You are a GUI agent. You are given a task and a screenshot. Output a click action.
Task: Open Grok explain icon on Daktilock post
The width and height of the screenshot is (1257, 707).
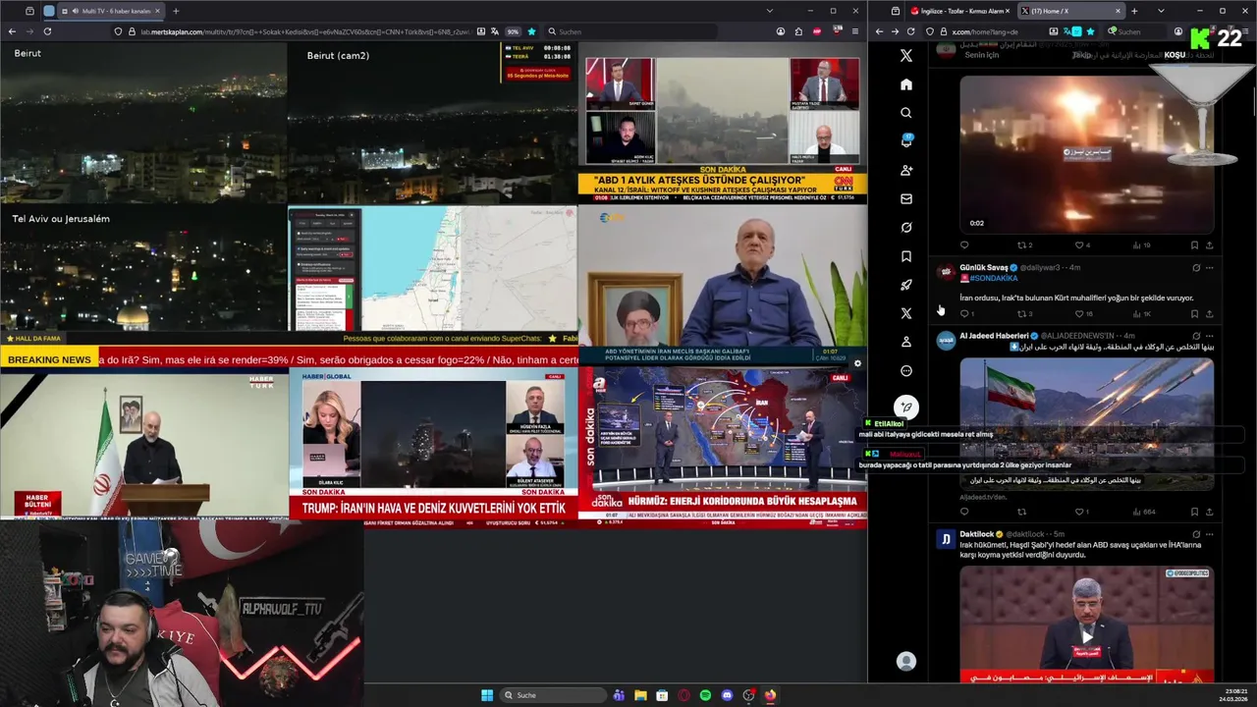1196,534
